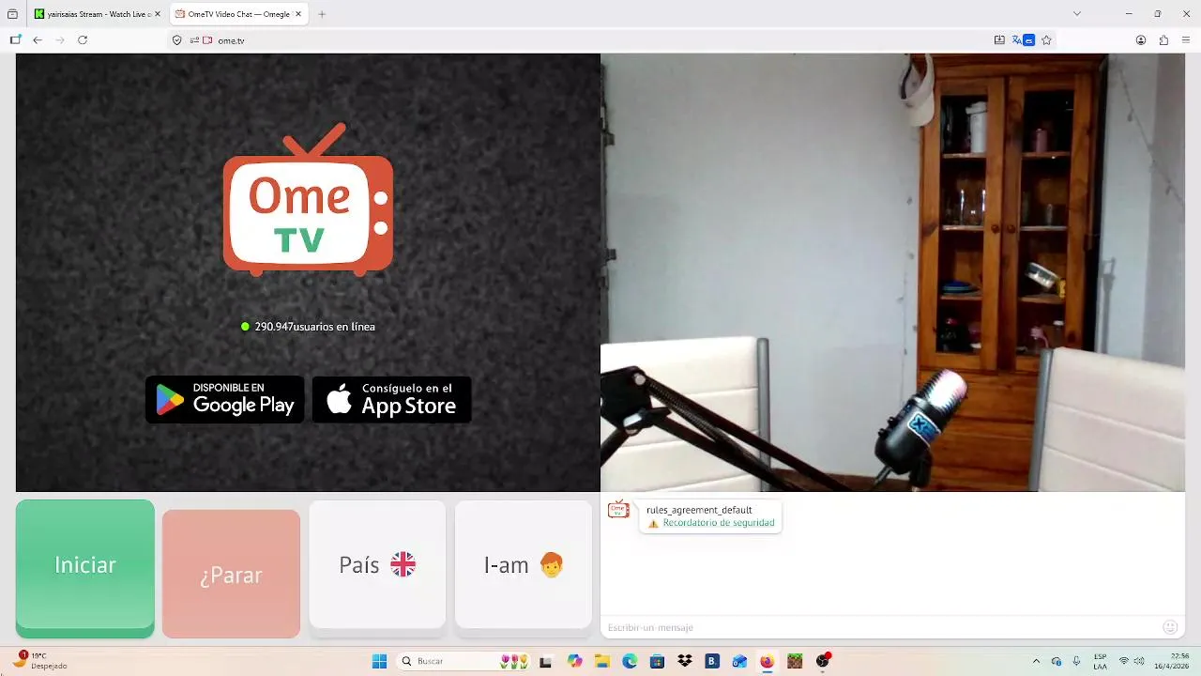
Task: Click the site permissions icon in the address bar
Action: tap(195, 40)
